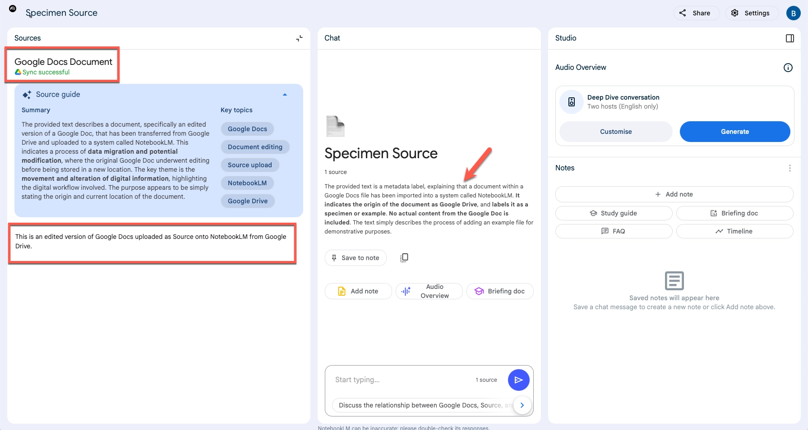
Task: Show next suggested question with chevron
Action: coord(522,405)
